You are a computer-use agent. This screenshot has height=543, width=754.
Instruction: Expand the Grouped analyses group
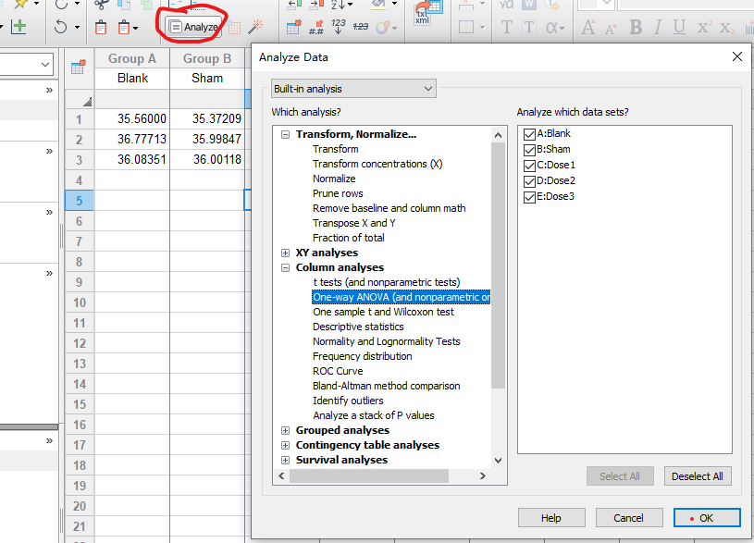286,430
